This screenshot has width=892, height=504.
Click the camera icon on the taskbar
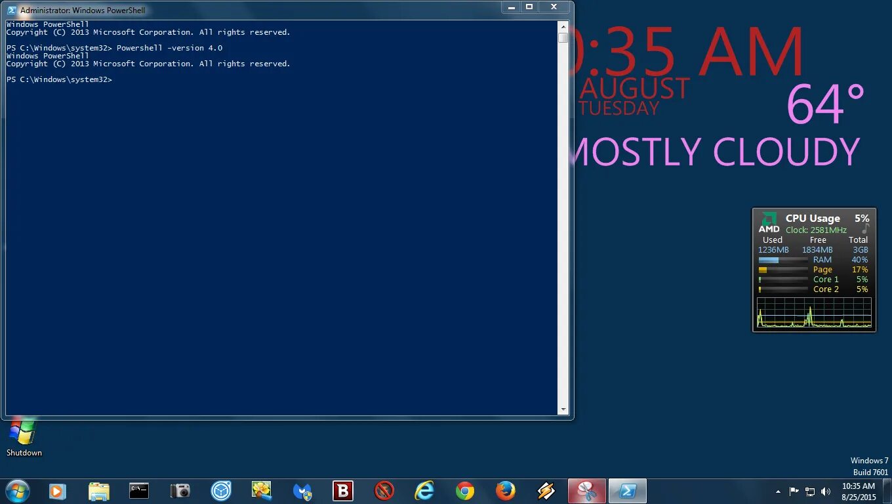tap(180, 490)
